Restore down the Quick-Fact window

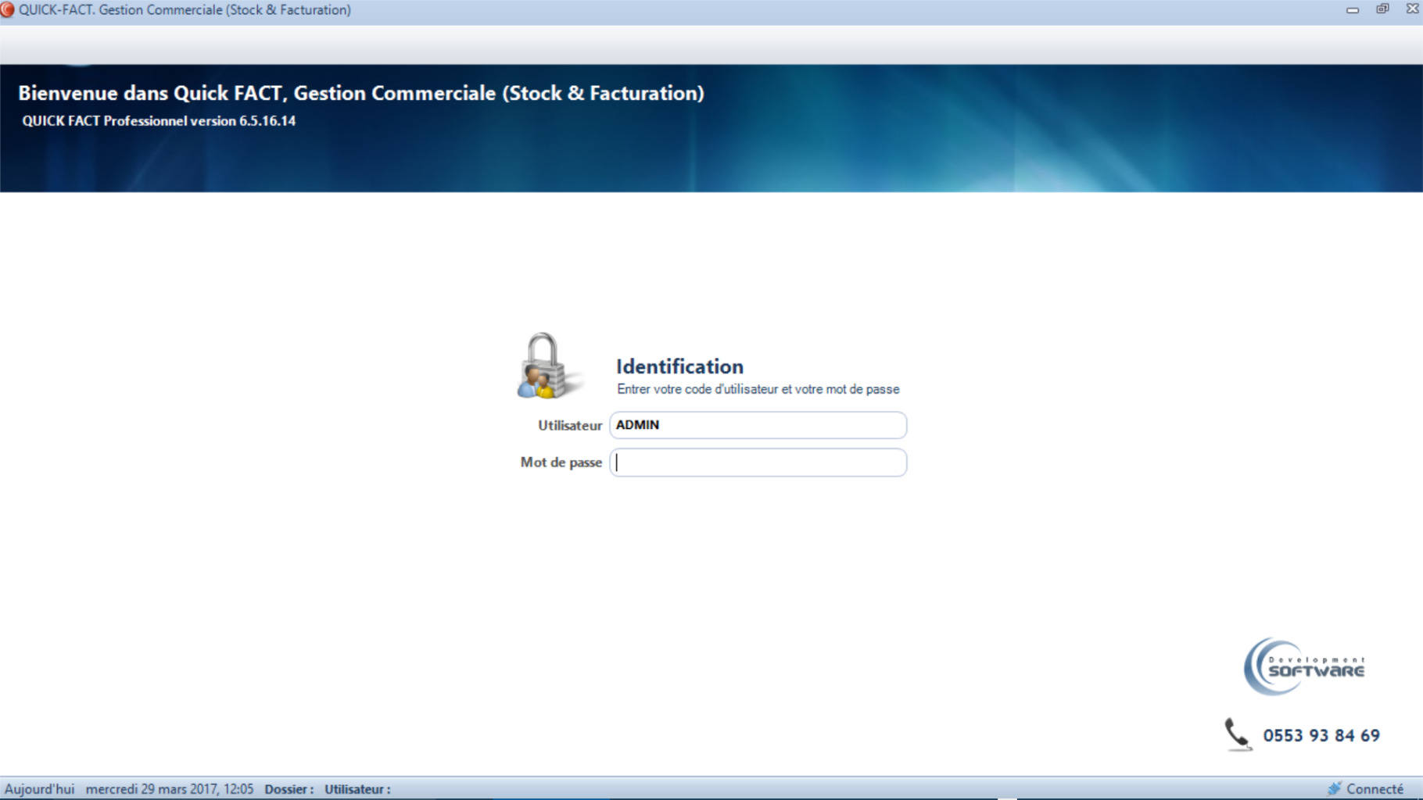click(x=1382, y=9)
